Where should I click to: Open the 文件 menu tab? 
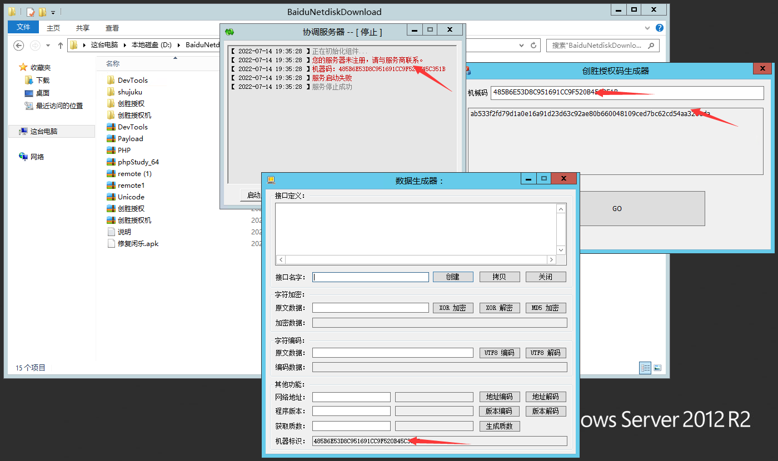tap(23, 27)
